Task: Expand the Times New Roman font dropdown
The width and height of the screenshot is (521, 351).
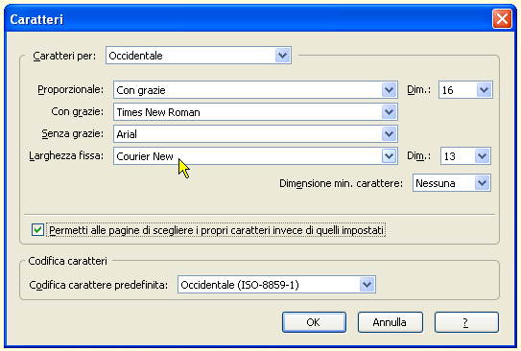Action: pos(255,112)
